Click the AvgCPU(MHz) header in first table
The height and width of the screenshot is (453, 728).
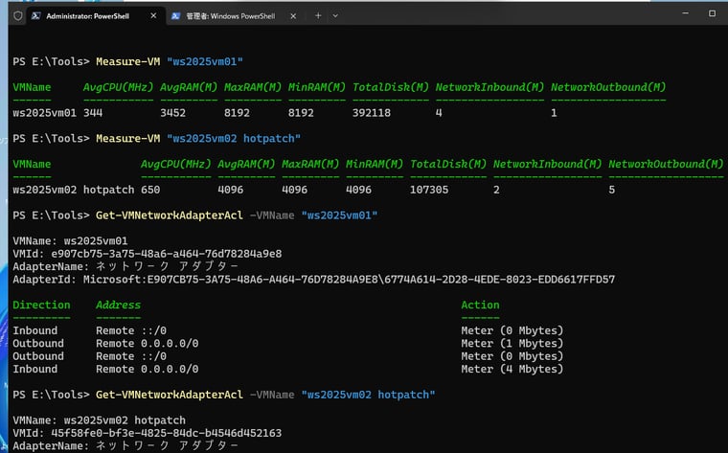click(x=118, y=87)
